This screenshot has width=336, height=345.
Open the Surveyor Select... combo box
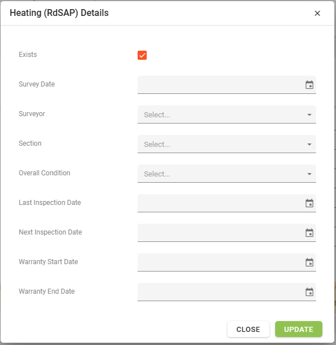point(227,114)
